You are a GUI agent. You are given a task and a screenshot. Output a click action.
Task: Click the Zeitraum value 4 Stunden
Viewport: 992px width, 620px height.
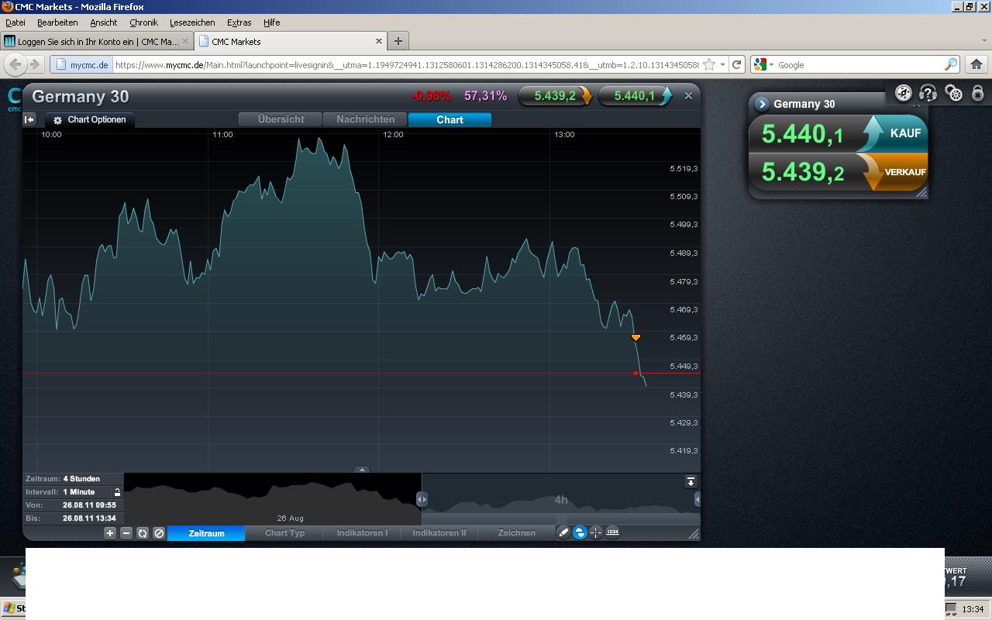81,479
